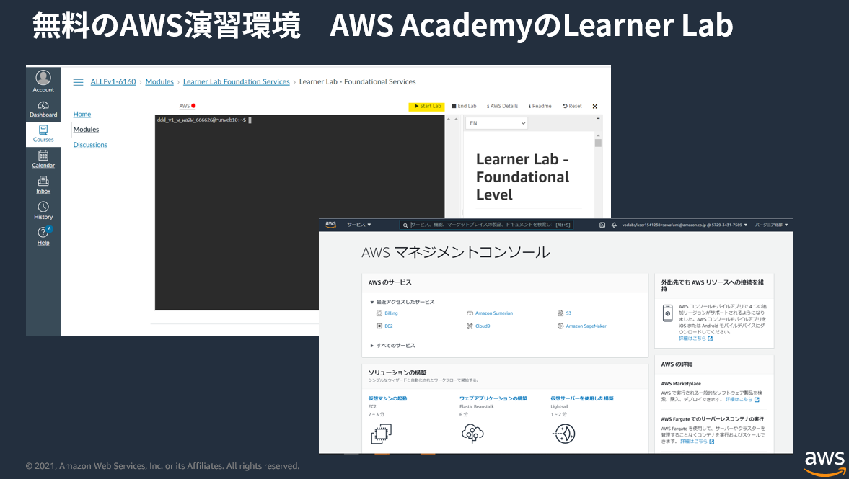This screenshot has height=479, width=849.
Task: Open the バージニア北部 region dropdown
Action: 771,225
